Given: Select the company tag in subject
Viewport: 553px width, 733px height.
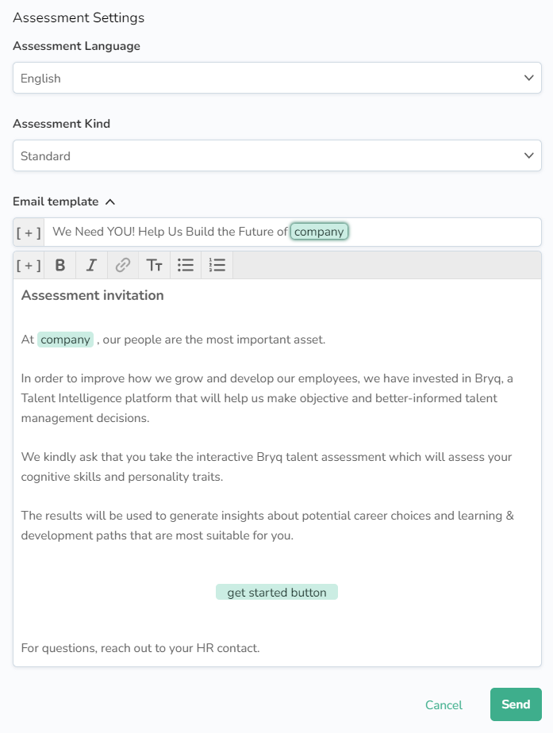Looking at the screenshot, I should [x=319, y=232].
